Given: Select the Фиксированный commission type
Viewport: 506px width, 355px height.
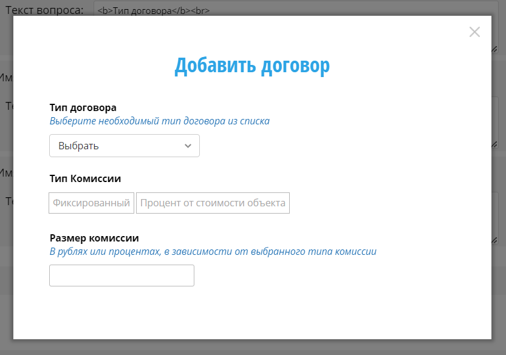Looking at the screenshot, I should point(91,203).
